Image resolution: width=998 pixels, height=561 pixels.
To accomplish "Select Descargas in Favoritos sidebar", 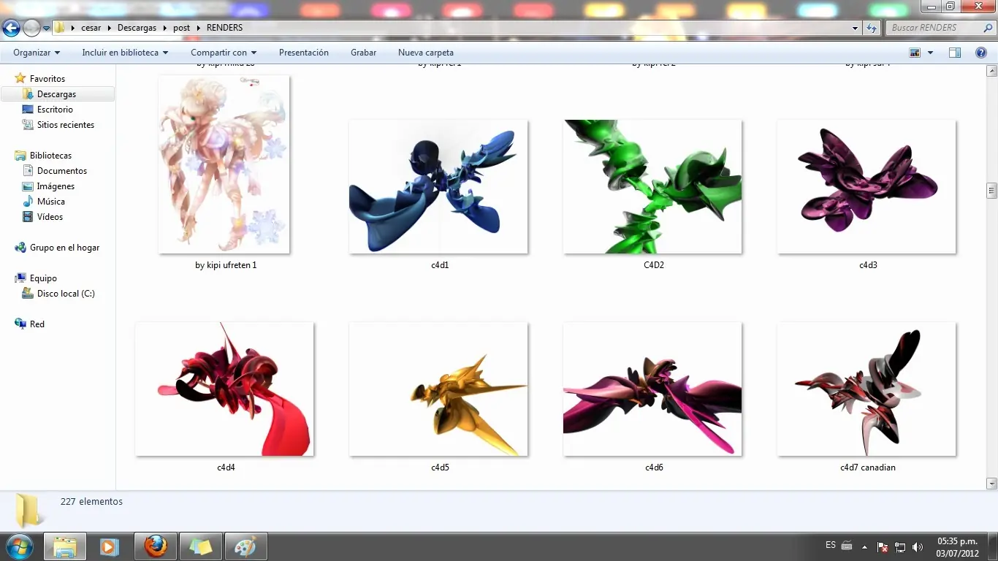I will click(x=56, y=94).
